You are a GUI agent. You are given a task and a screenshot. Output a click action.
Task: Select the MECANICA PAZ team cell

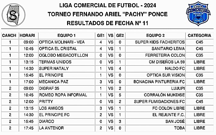pos(67,82)
